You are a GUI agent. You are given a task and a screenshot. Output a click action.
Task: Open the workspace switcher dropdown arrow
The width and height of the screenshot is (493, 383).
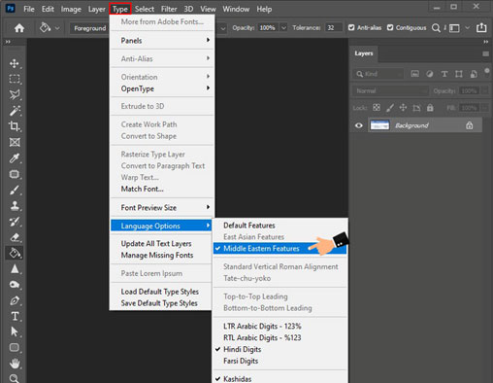[x=467, y=28]
